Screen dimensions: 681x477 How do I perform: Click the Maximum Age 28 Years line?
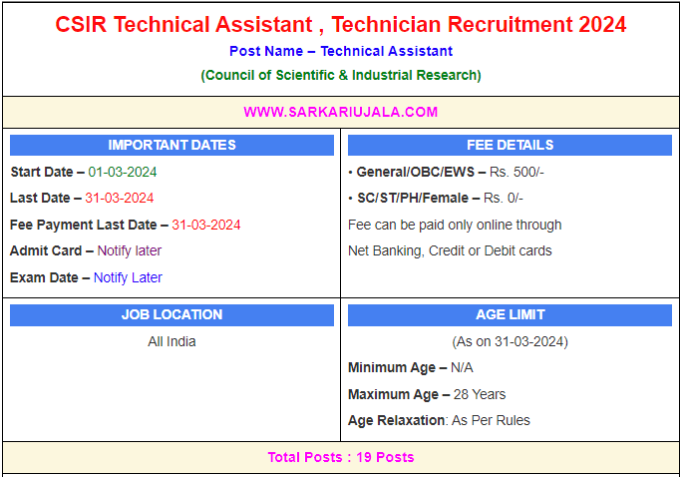point(427,394)
